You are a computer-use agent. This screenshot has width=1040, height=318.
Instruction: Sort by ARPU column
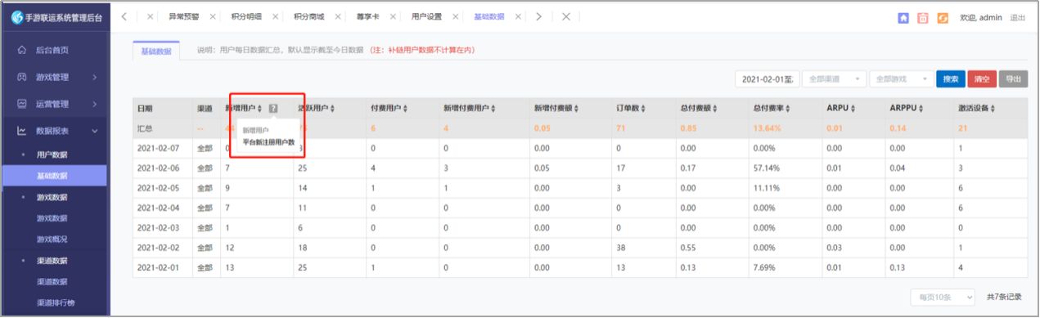pos(853,108)
